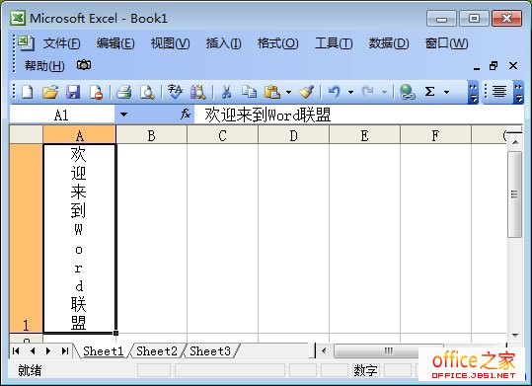This screenshot has width=532, height=386.
Task: Click the fx Insert Function button
Action: [186, 115]
